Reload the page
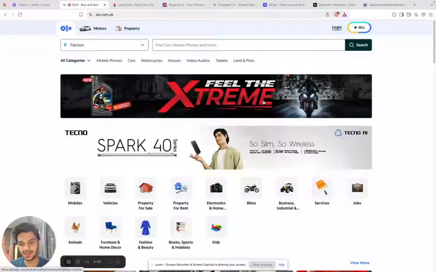Image resolution: width=436 pixels, height=272 pixels. click(x=20, y=14)
